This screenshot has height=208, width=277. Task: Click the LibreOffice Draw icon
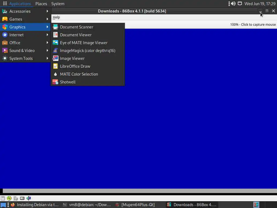55,66
